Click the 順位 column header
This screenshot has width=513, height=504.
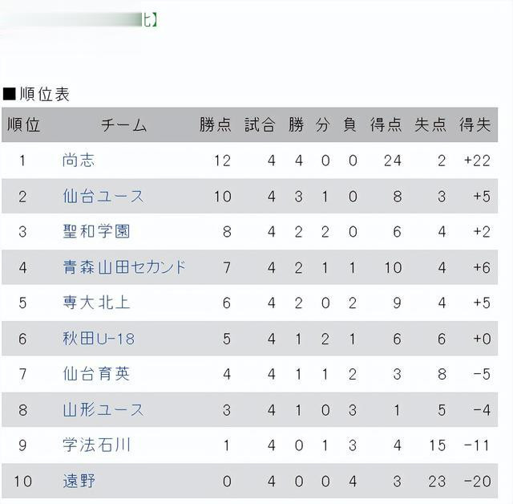click(23, 124)
